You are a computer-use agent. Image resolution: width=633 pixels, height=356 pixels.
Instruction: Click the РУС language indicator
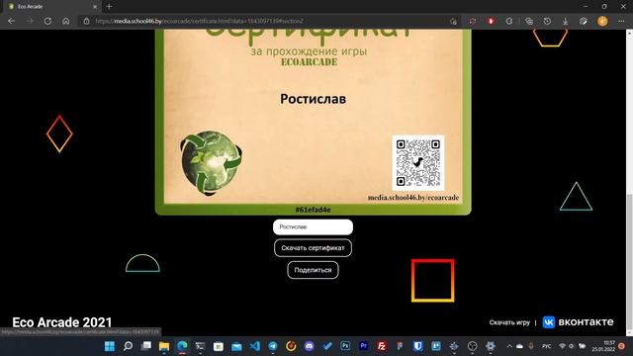[547, 346]
